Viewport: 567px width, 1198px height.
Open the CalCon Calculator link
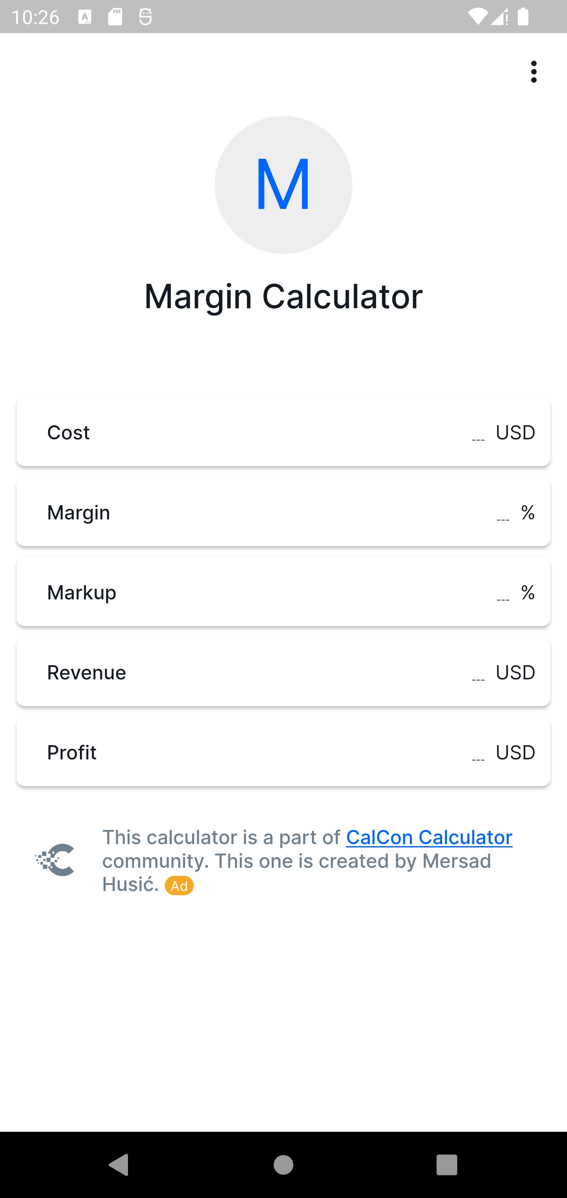click(429, 837)
